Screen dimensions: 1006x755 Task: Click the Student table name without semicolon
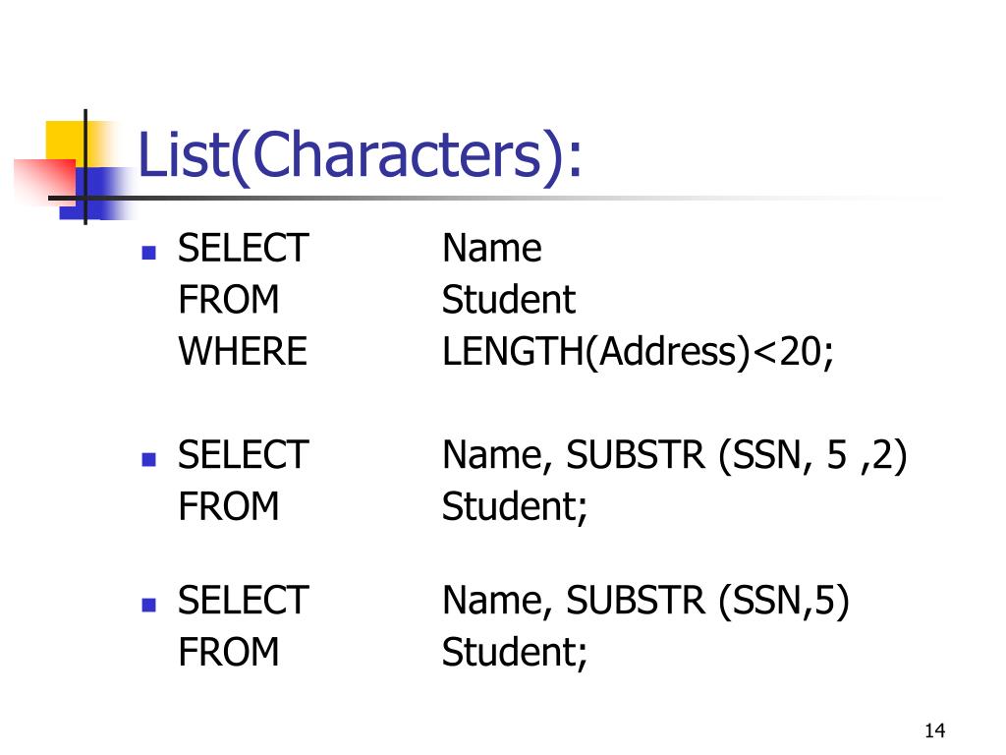click(509, 300)
